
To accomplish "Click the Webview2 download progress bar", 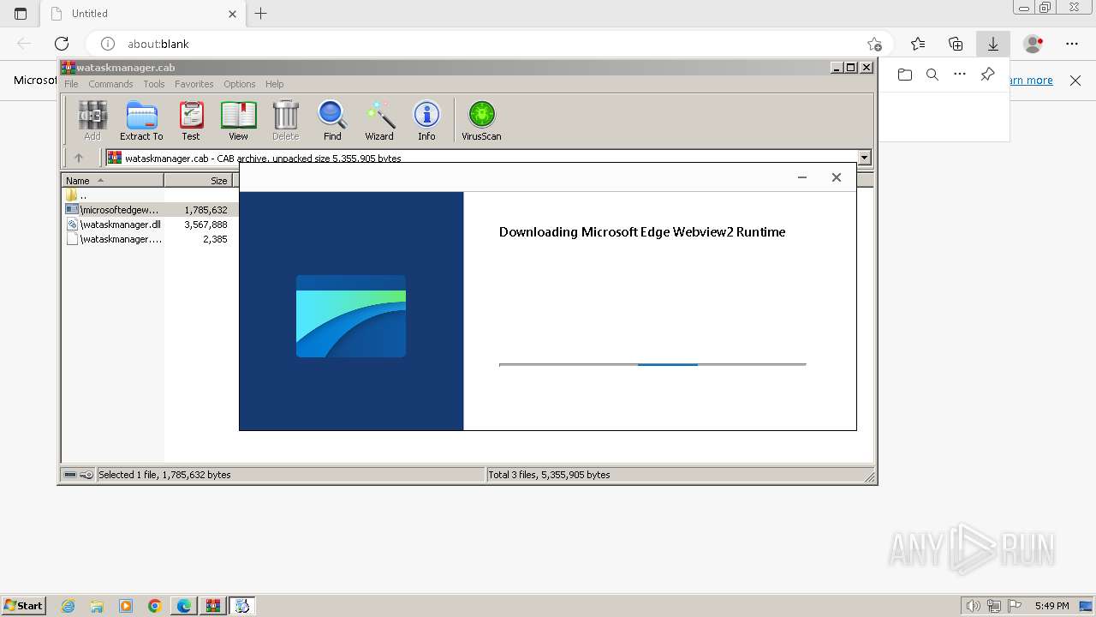I will [x=652, y=364].
